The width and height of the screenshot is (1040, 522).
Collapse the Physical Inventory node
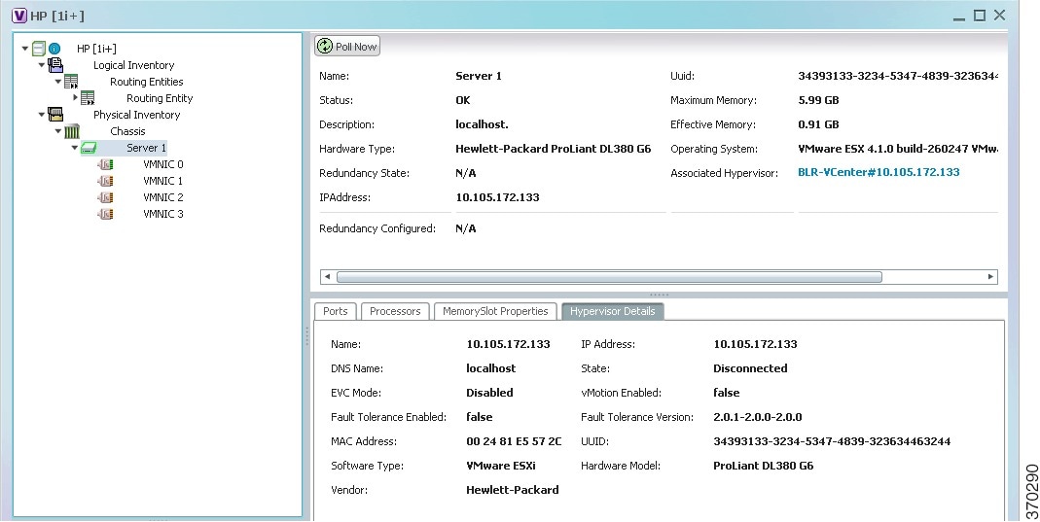click(x=42, y=115)
